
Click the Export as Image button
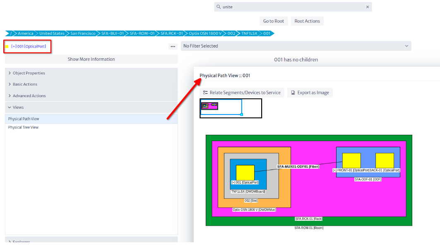310,93
